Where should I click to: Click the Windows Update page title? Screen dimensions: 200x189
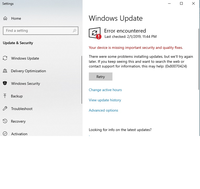(x=116, y=18)
